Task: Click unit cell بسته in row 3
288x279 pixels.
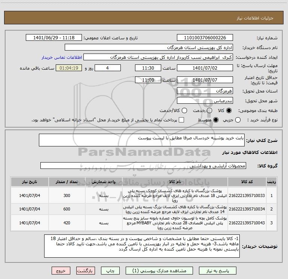Action: 104,223
